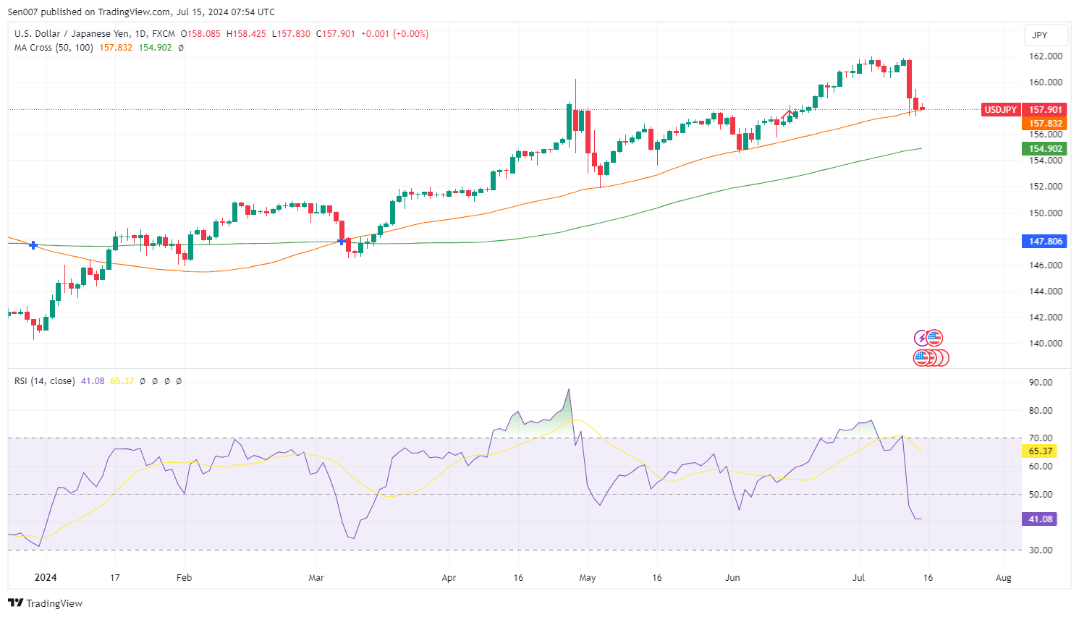Image resolution: width=1079 pixels, height=617 pixels.
Task: Click the yellow 65.37 RSI axis label
Action: tap(1040, 451)
